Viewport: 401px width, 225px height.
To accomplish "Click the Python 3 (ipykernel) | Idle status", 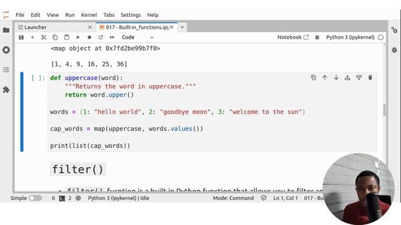I will [118, 198].
